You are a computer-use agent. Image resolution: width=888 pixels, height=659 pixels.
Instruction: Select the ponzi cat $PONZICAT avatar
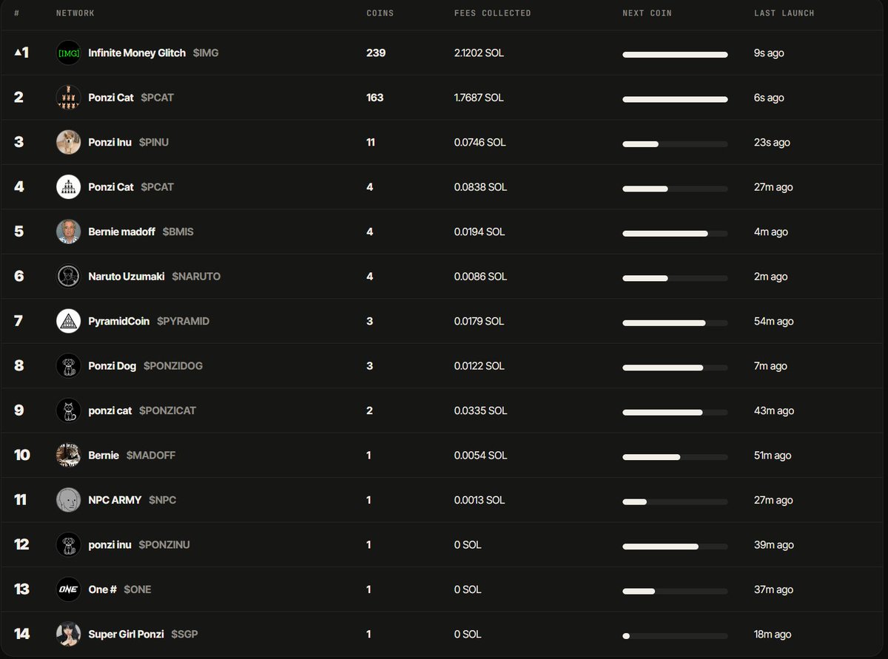[68, 410]
